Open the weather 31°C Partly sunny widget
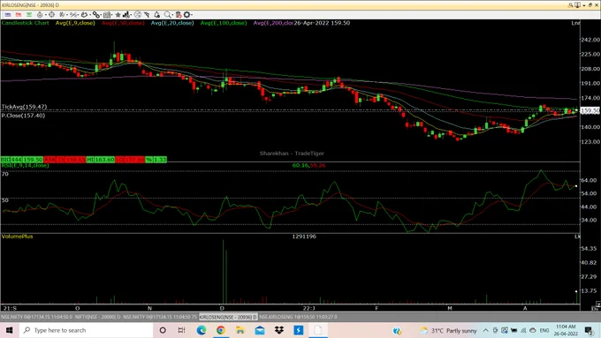 tap(448, 330)
